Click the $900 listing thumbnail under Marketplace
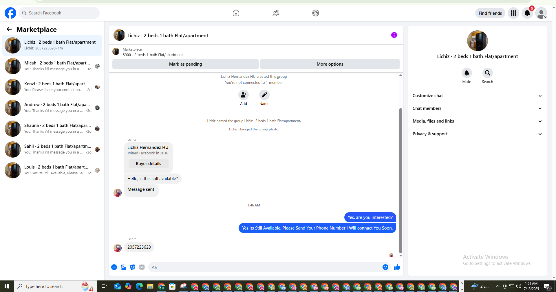The image size is (556, 292). 116,52
